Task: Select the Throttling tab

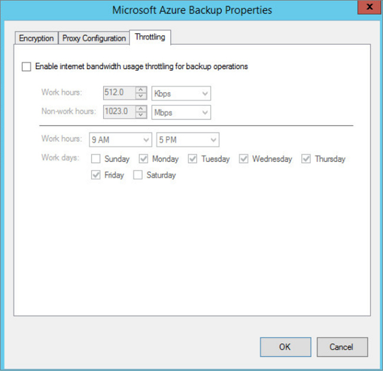Action: [150, 37]
